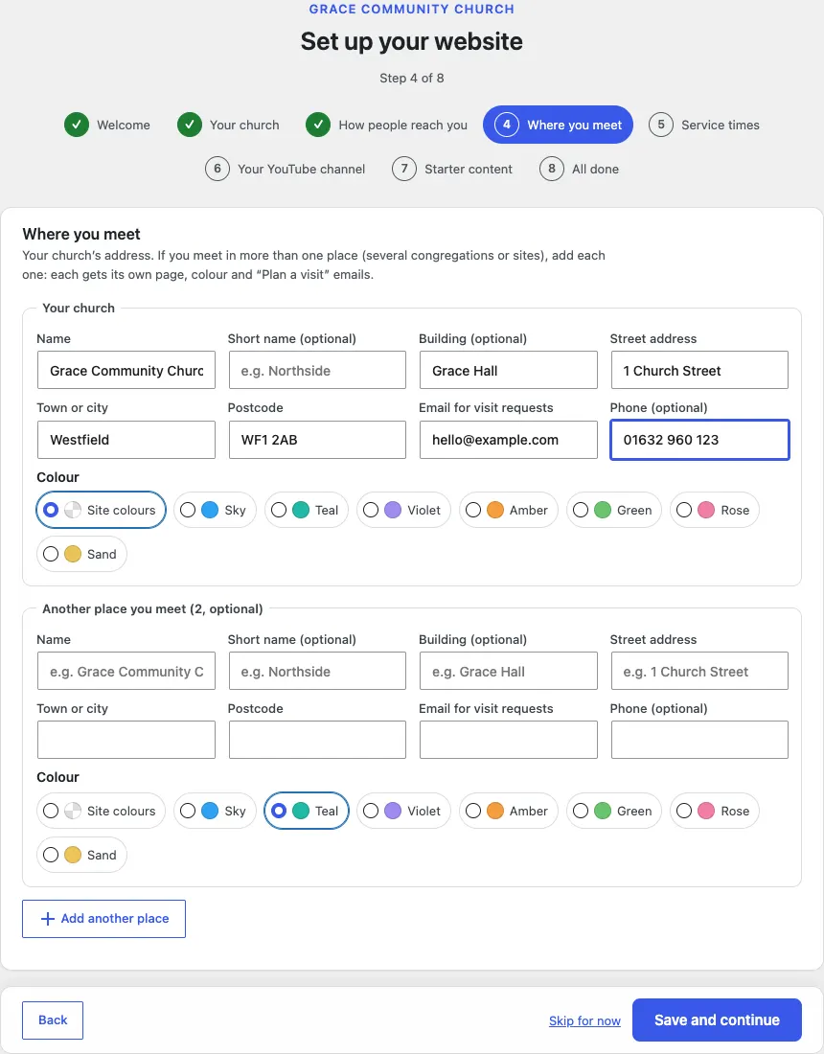This screenshot has height=1054, width=824.
Task: Click the Back button
Action: [53, 1020]
